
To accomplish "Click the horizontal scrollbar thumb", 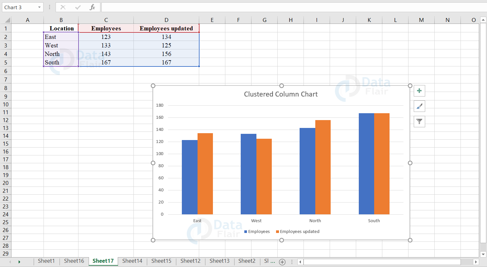I will (383, 261).
